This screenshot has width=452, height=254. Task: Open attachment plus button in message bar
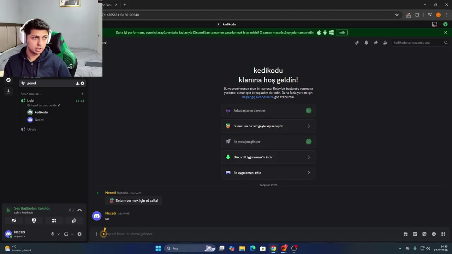(x=97, y=234)
